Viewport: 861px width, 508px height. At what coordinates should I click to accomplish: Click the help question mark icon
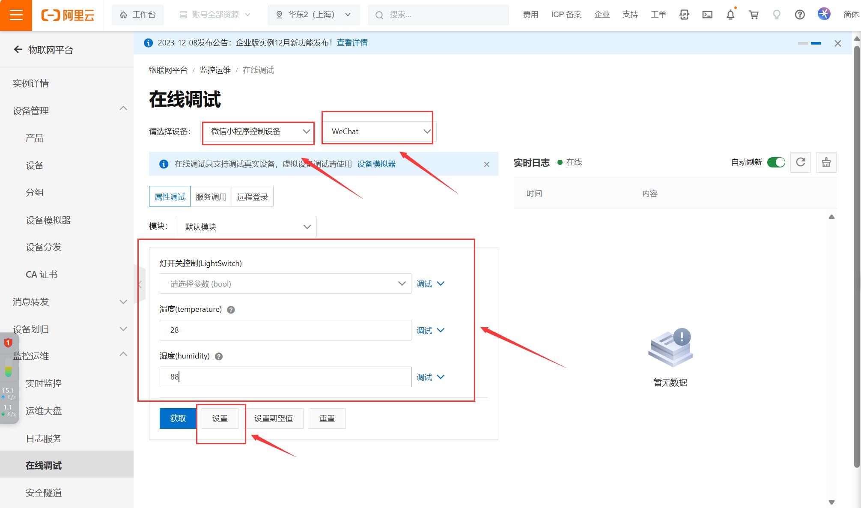coord(799,15)
